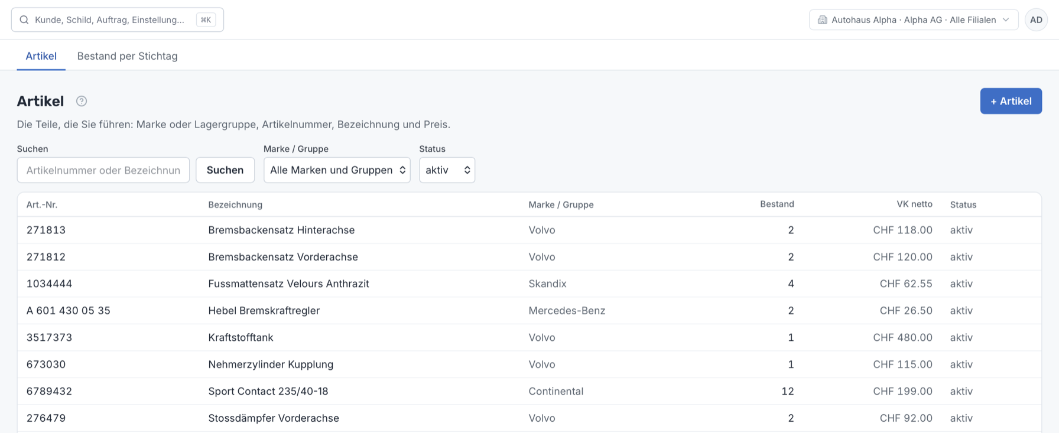Click the Mercedes-Benz brand cell
1059x433 pixels.
567,311
